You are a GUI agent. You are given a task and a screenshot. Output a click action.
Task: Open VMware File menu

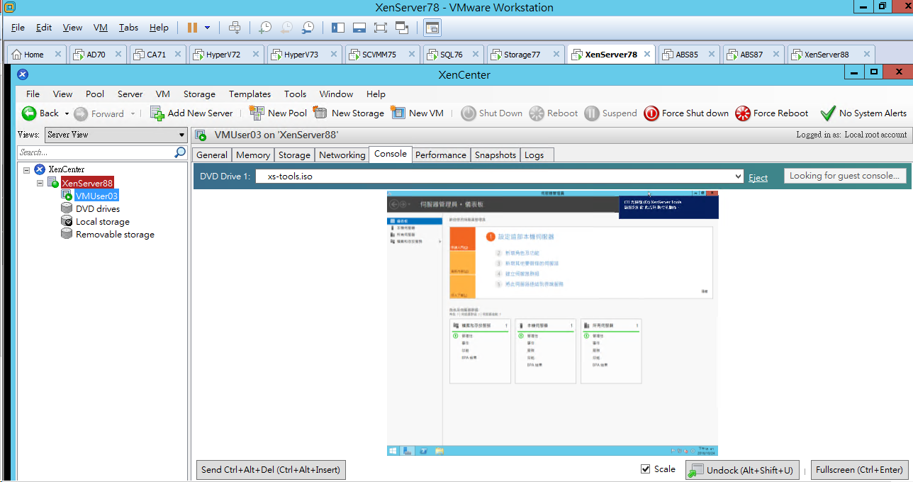(x=18, y=28)
